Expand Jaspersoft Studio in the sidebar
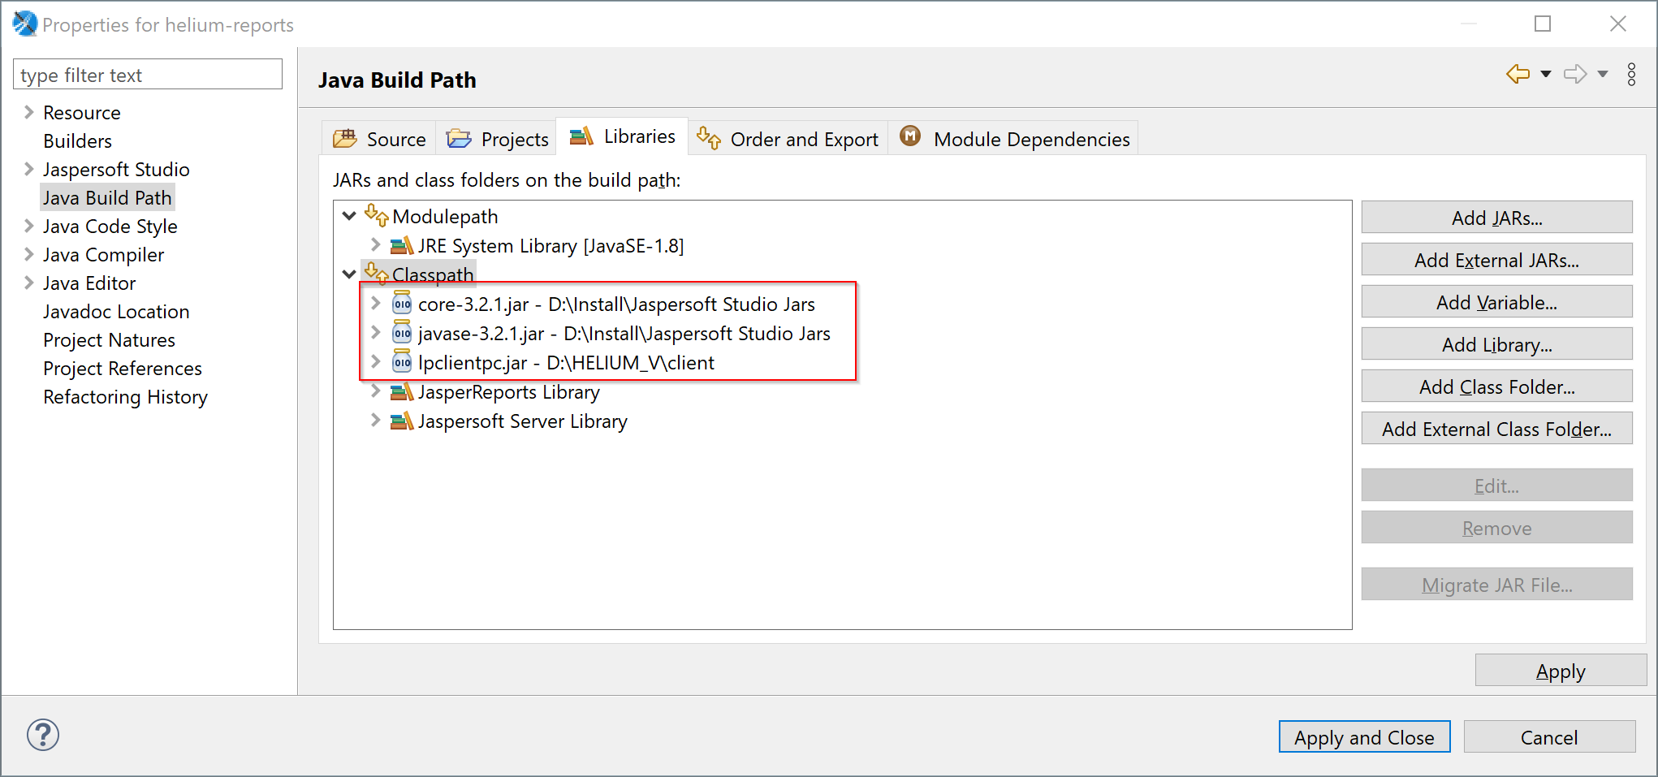 (x=29, y=169)
